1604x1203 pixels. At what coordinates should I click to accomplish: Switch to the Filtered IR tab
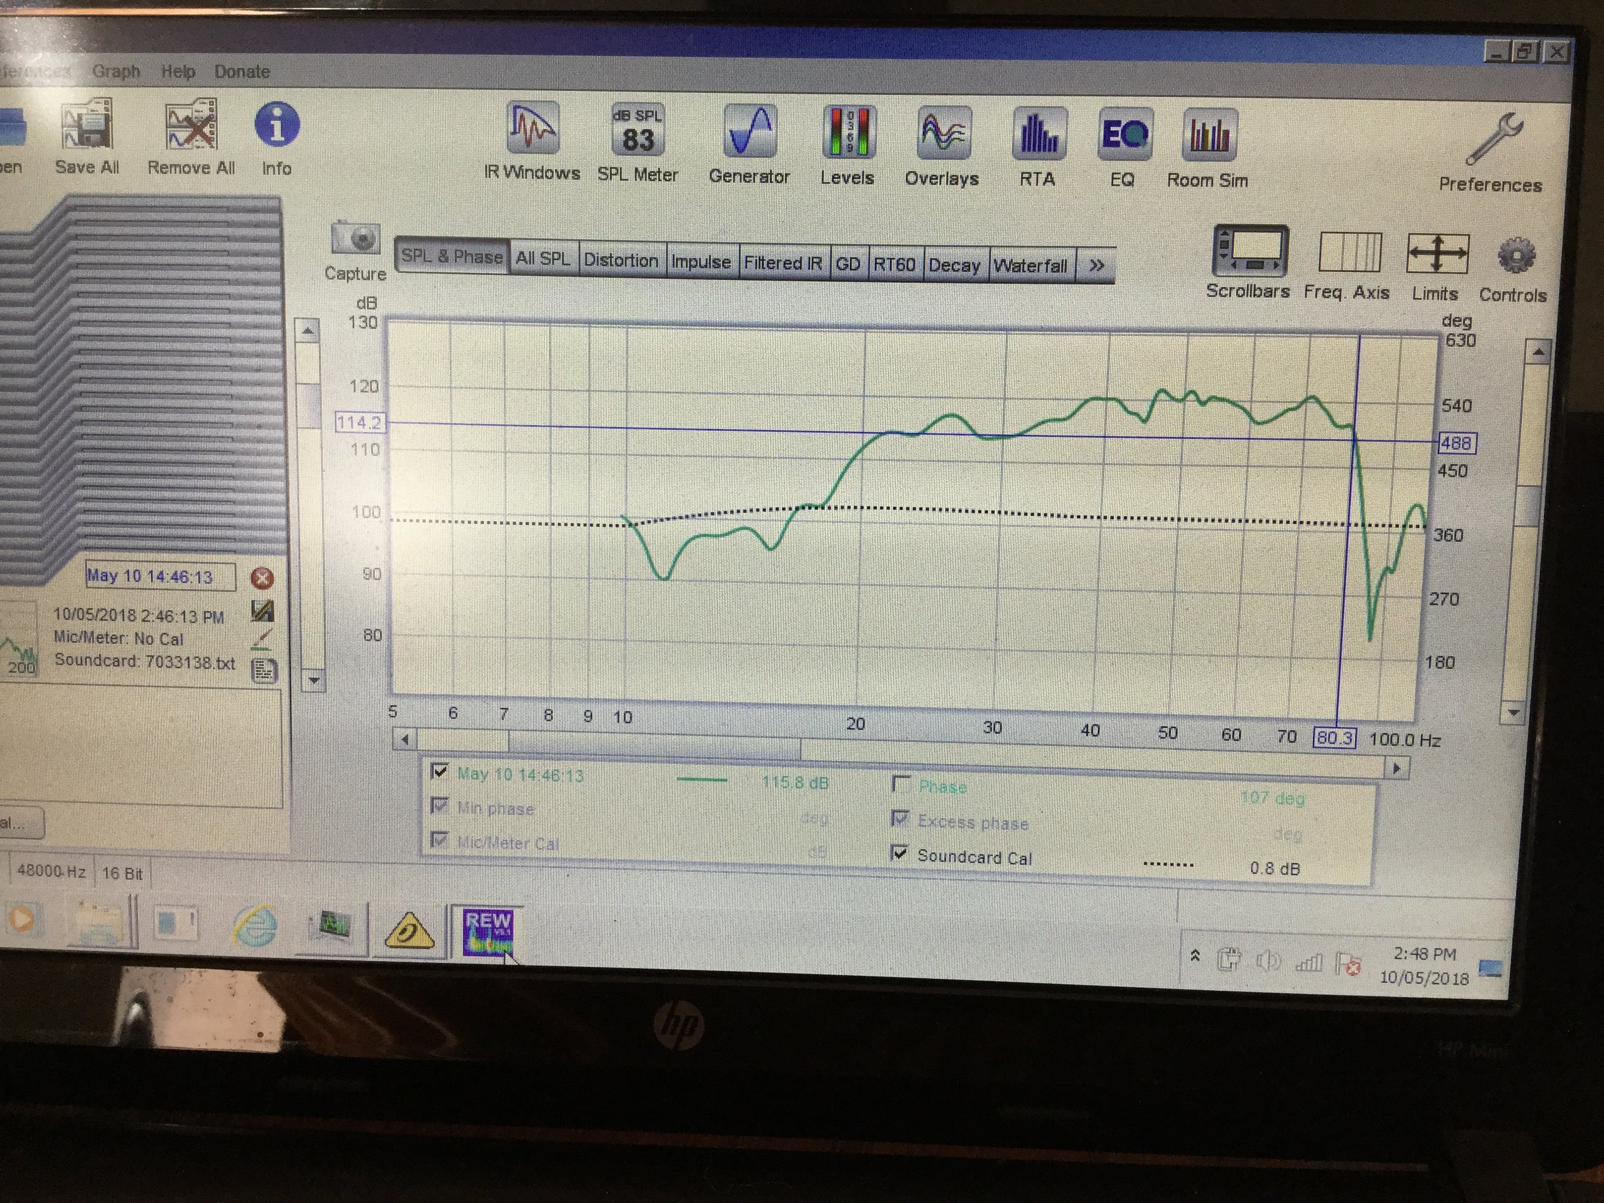coord(783,262)
